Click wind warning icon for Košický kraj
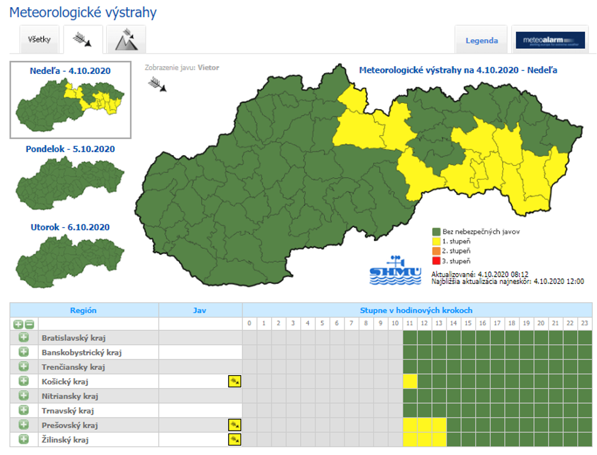 pos(234,381)
